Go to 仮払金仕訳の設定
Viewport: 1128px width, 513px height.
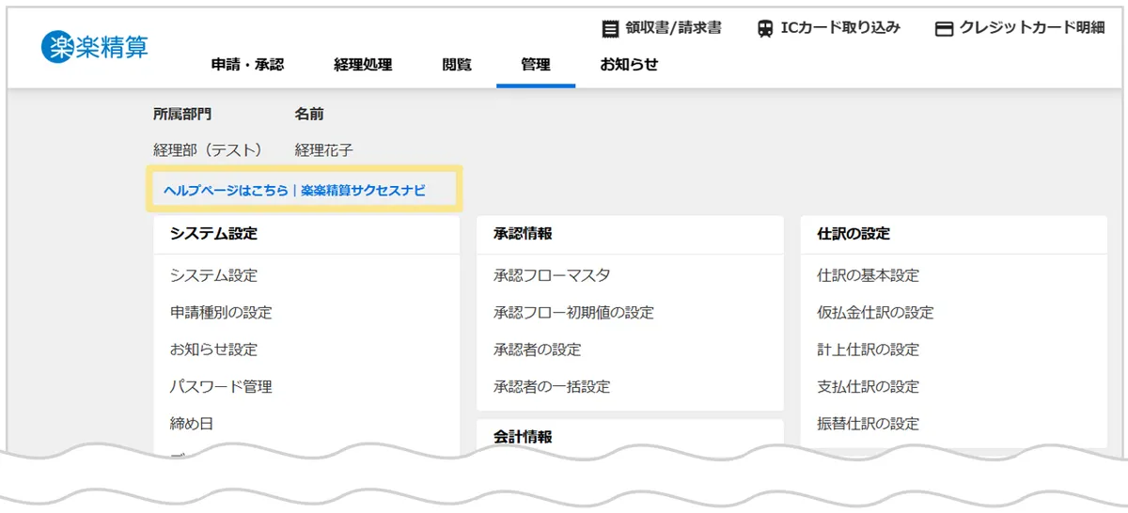click(875, 313)
